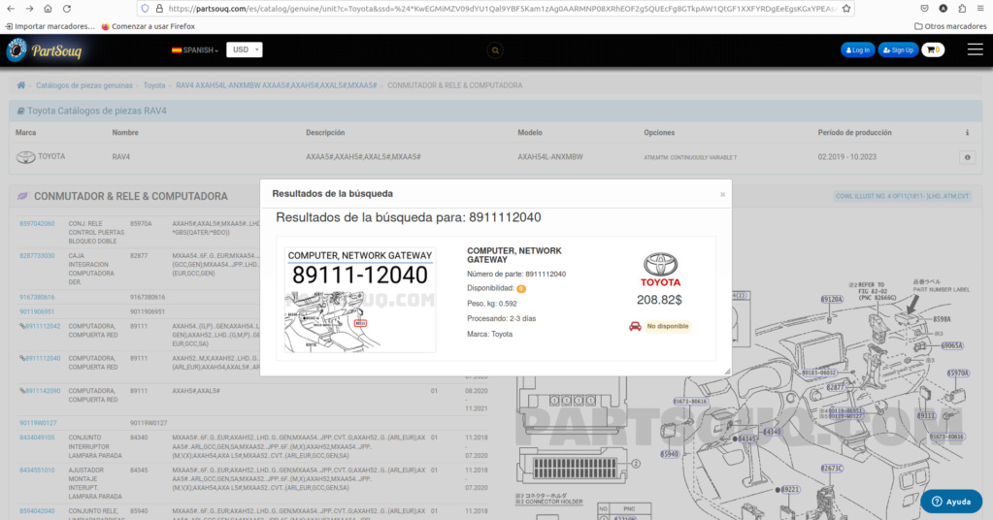Open part number 8911112040 link in list
993x520 pixels.
(43, 359)
